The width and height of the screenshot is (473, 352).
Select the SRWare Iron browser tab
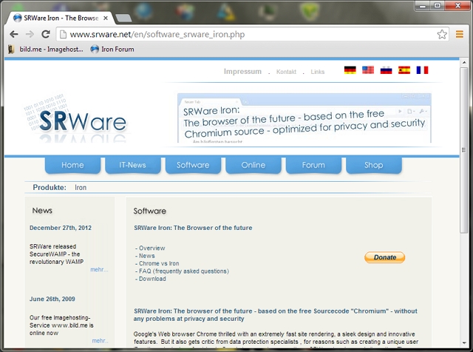point(61,18)
